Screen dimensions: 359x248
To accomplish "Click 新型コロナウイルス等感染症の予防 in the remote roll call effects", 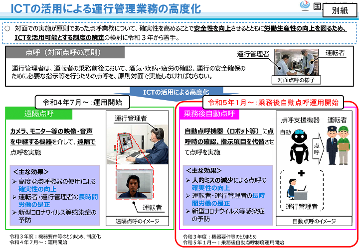I will (x=57, y=216).
